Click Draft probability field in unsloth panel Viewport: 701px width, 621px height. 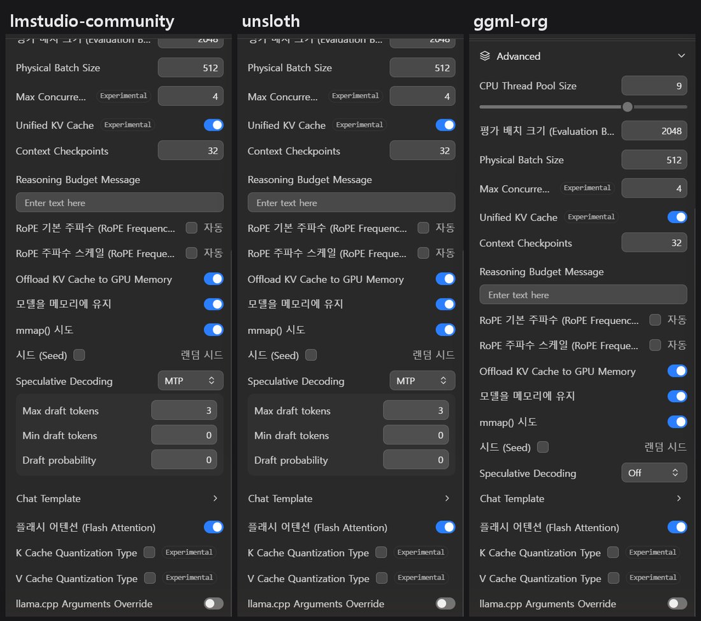[416, 460]
